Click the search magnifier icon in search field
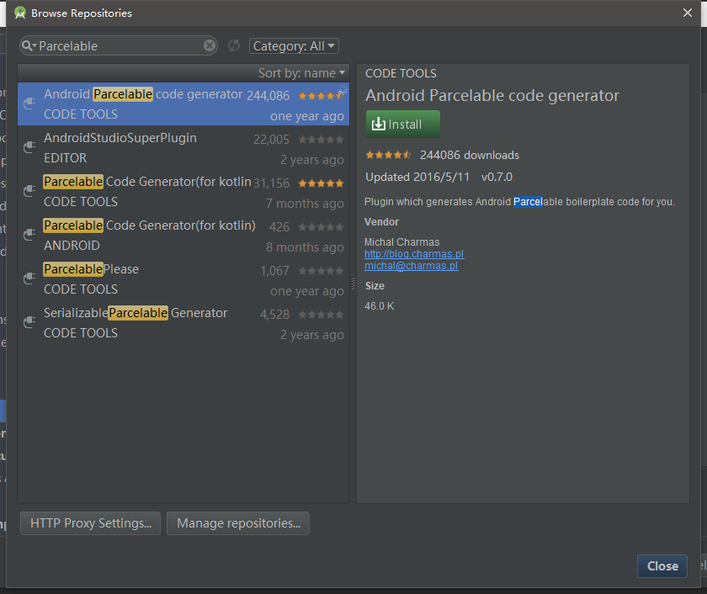Image resolution: width=707 pixels, height=594 pixels. [x=29, y=46]
